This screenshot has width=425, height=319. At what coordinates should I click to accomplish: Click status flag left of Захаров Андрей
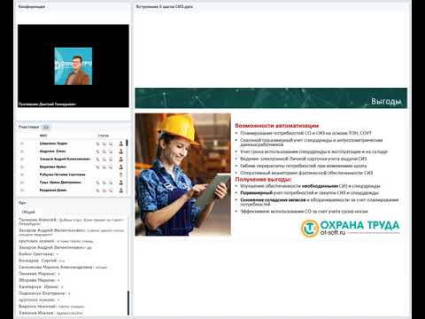pos(22,159)
